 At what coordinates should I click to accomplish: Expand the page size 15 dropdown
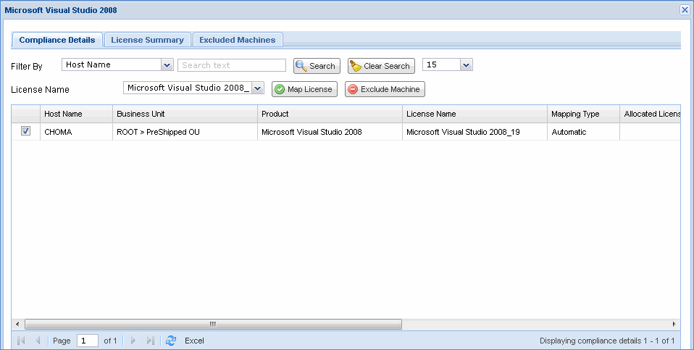[466, 65]
